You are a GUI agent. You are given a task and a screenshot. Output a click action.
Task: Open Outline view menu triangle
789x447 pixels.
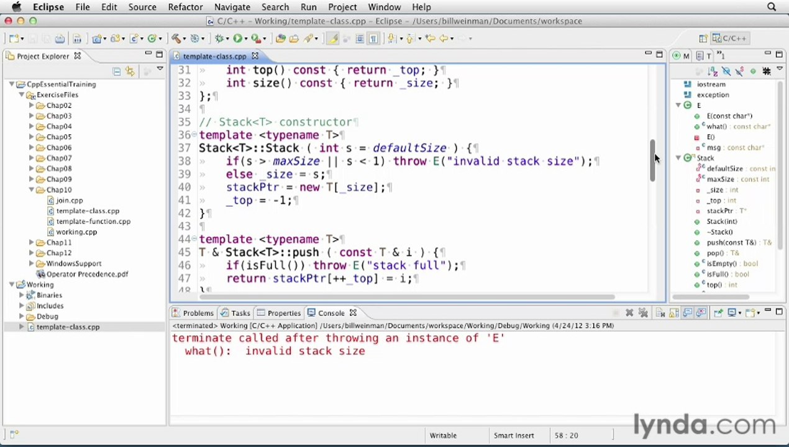pyautogui.click(x=780, y=70)
